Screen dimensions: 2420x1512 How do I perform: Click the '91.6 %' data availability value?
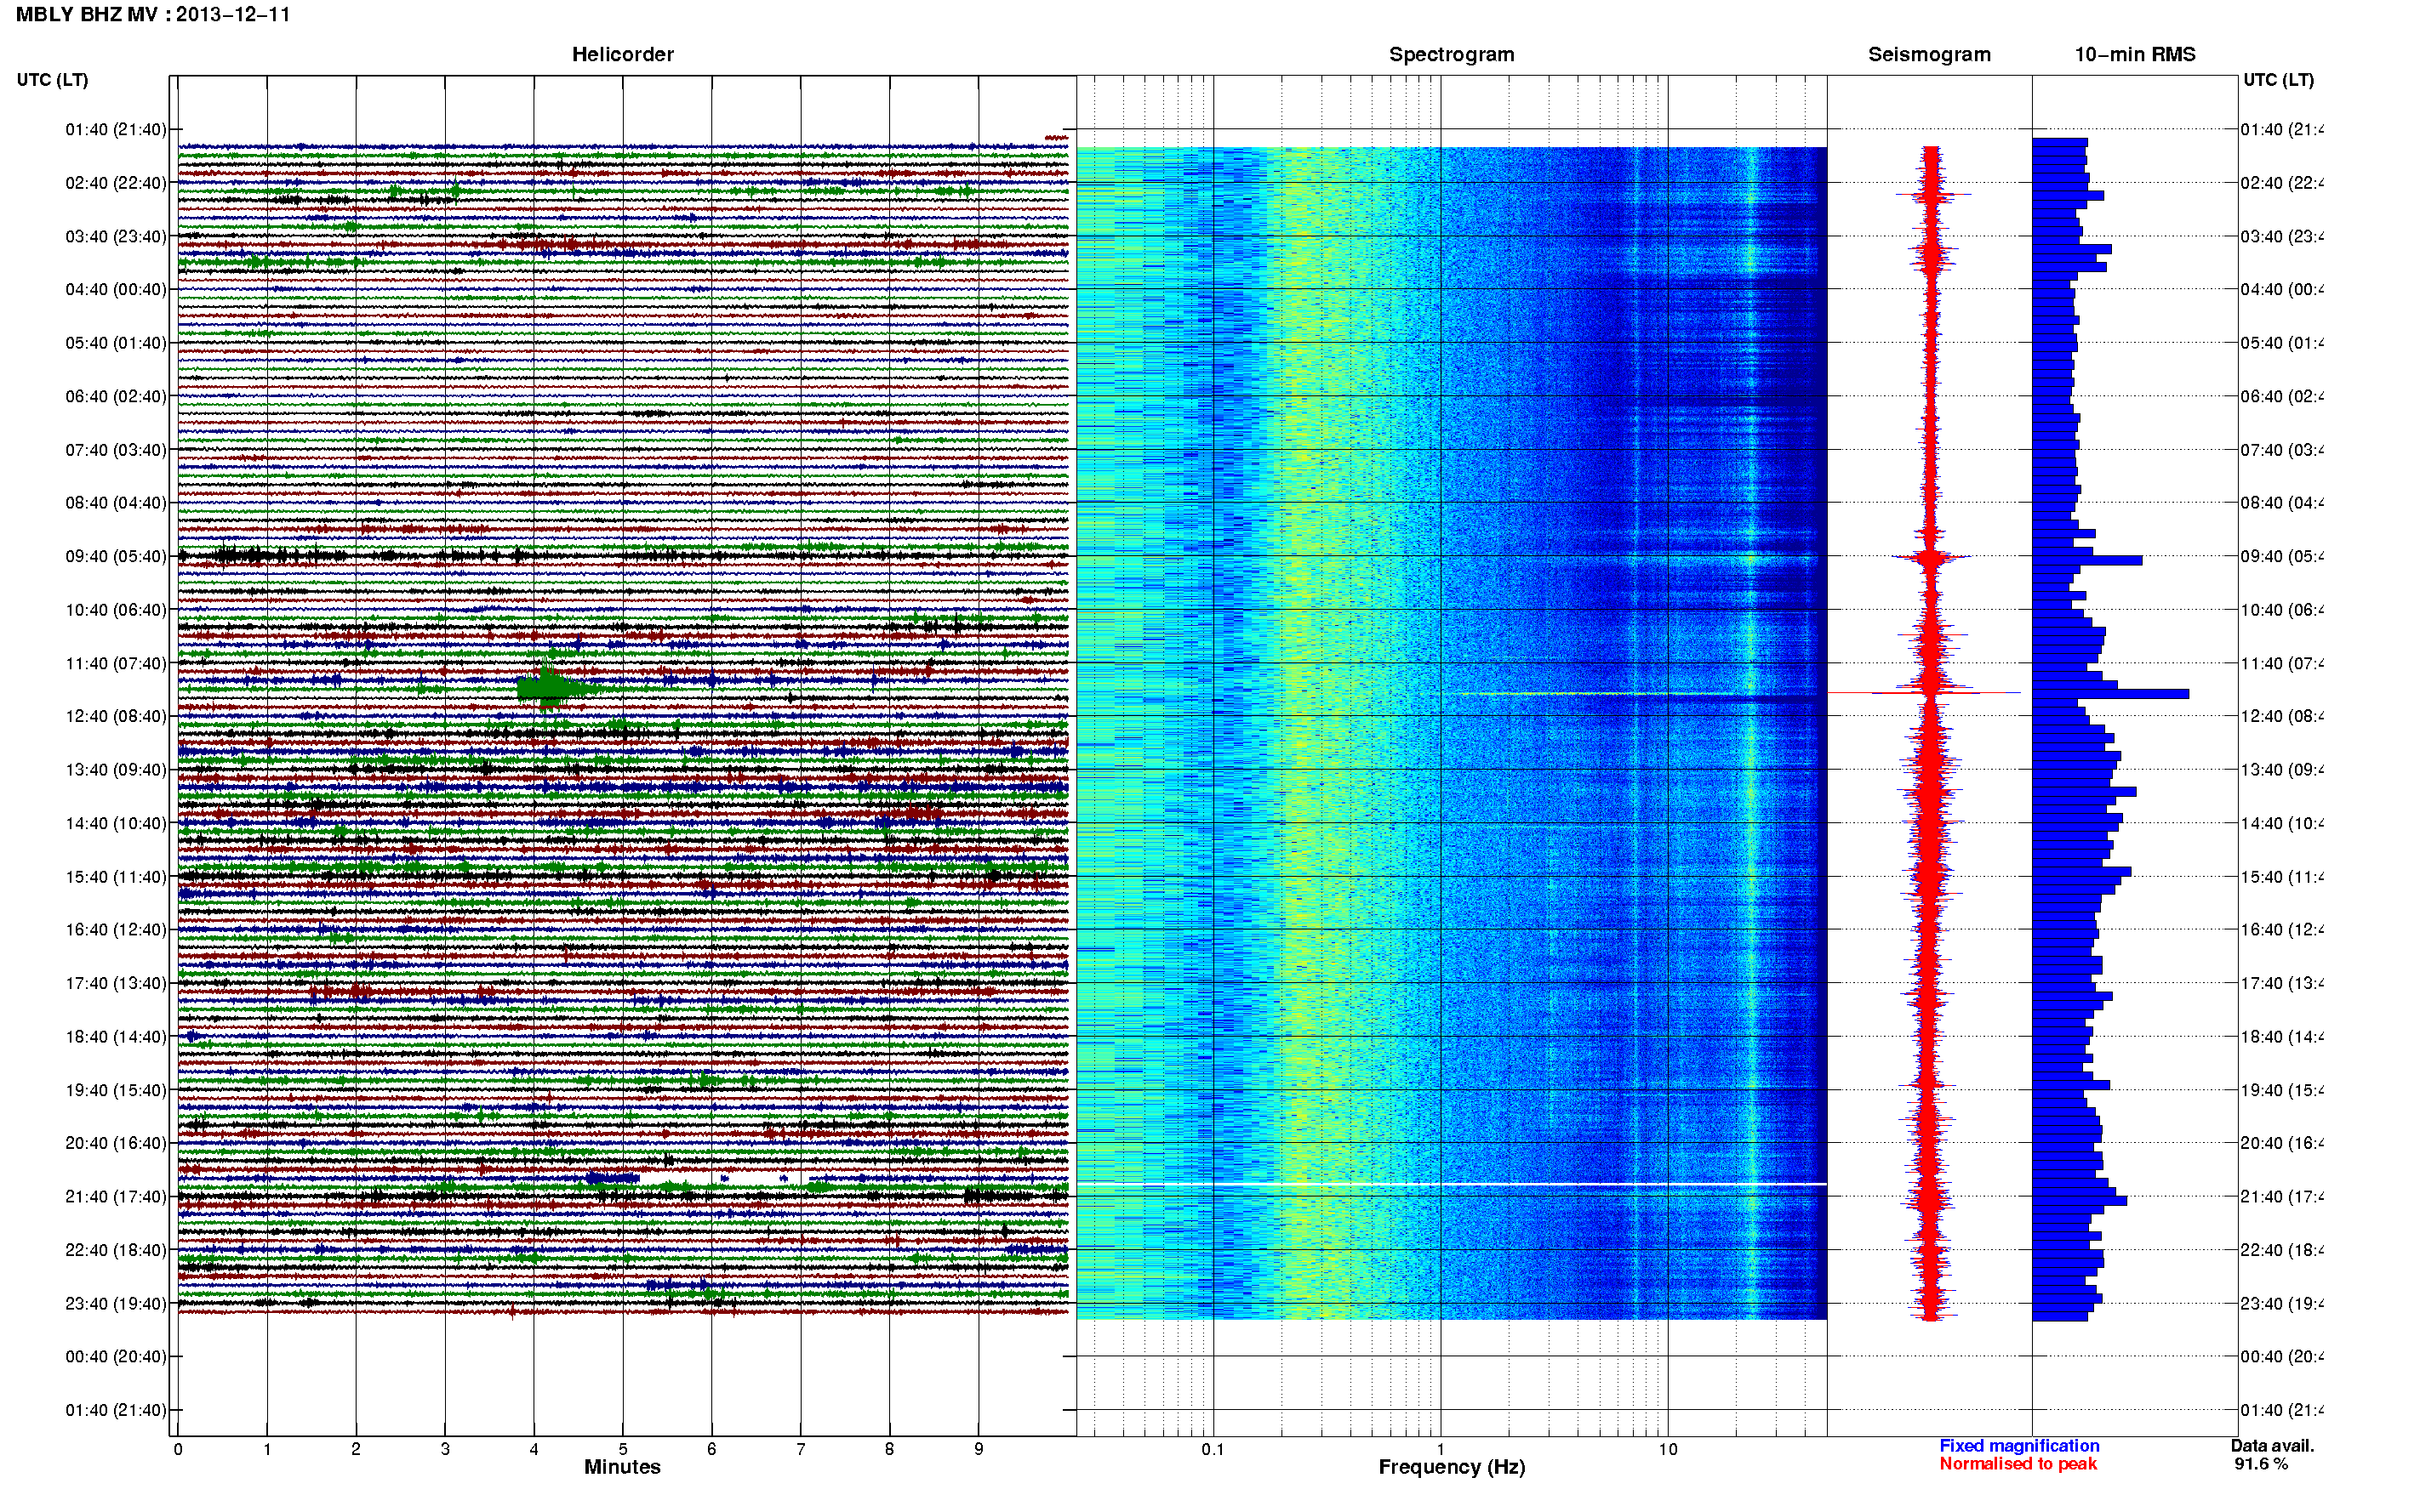[2260, 1464]
